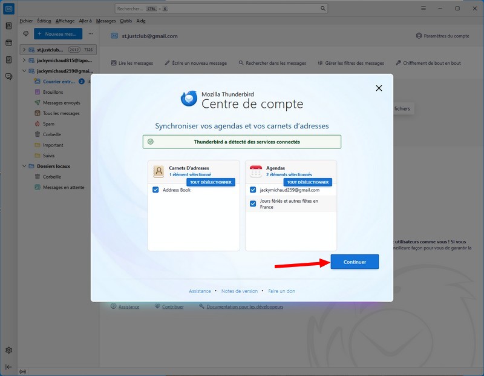Collapse the Dossiers locaux folder group

tap(24, 166)
